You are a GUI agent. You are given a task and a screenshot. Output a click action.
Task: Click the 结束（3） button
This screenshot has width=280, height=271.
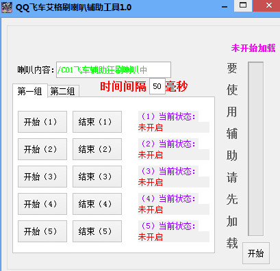click(97, 177)
